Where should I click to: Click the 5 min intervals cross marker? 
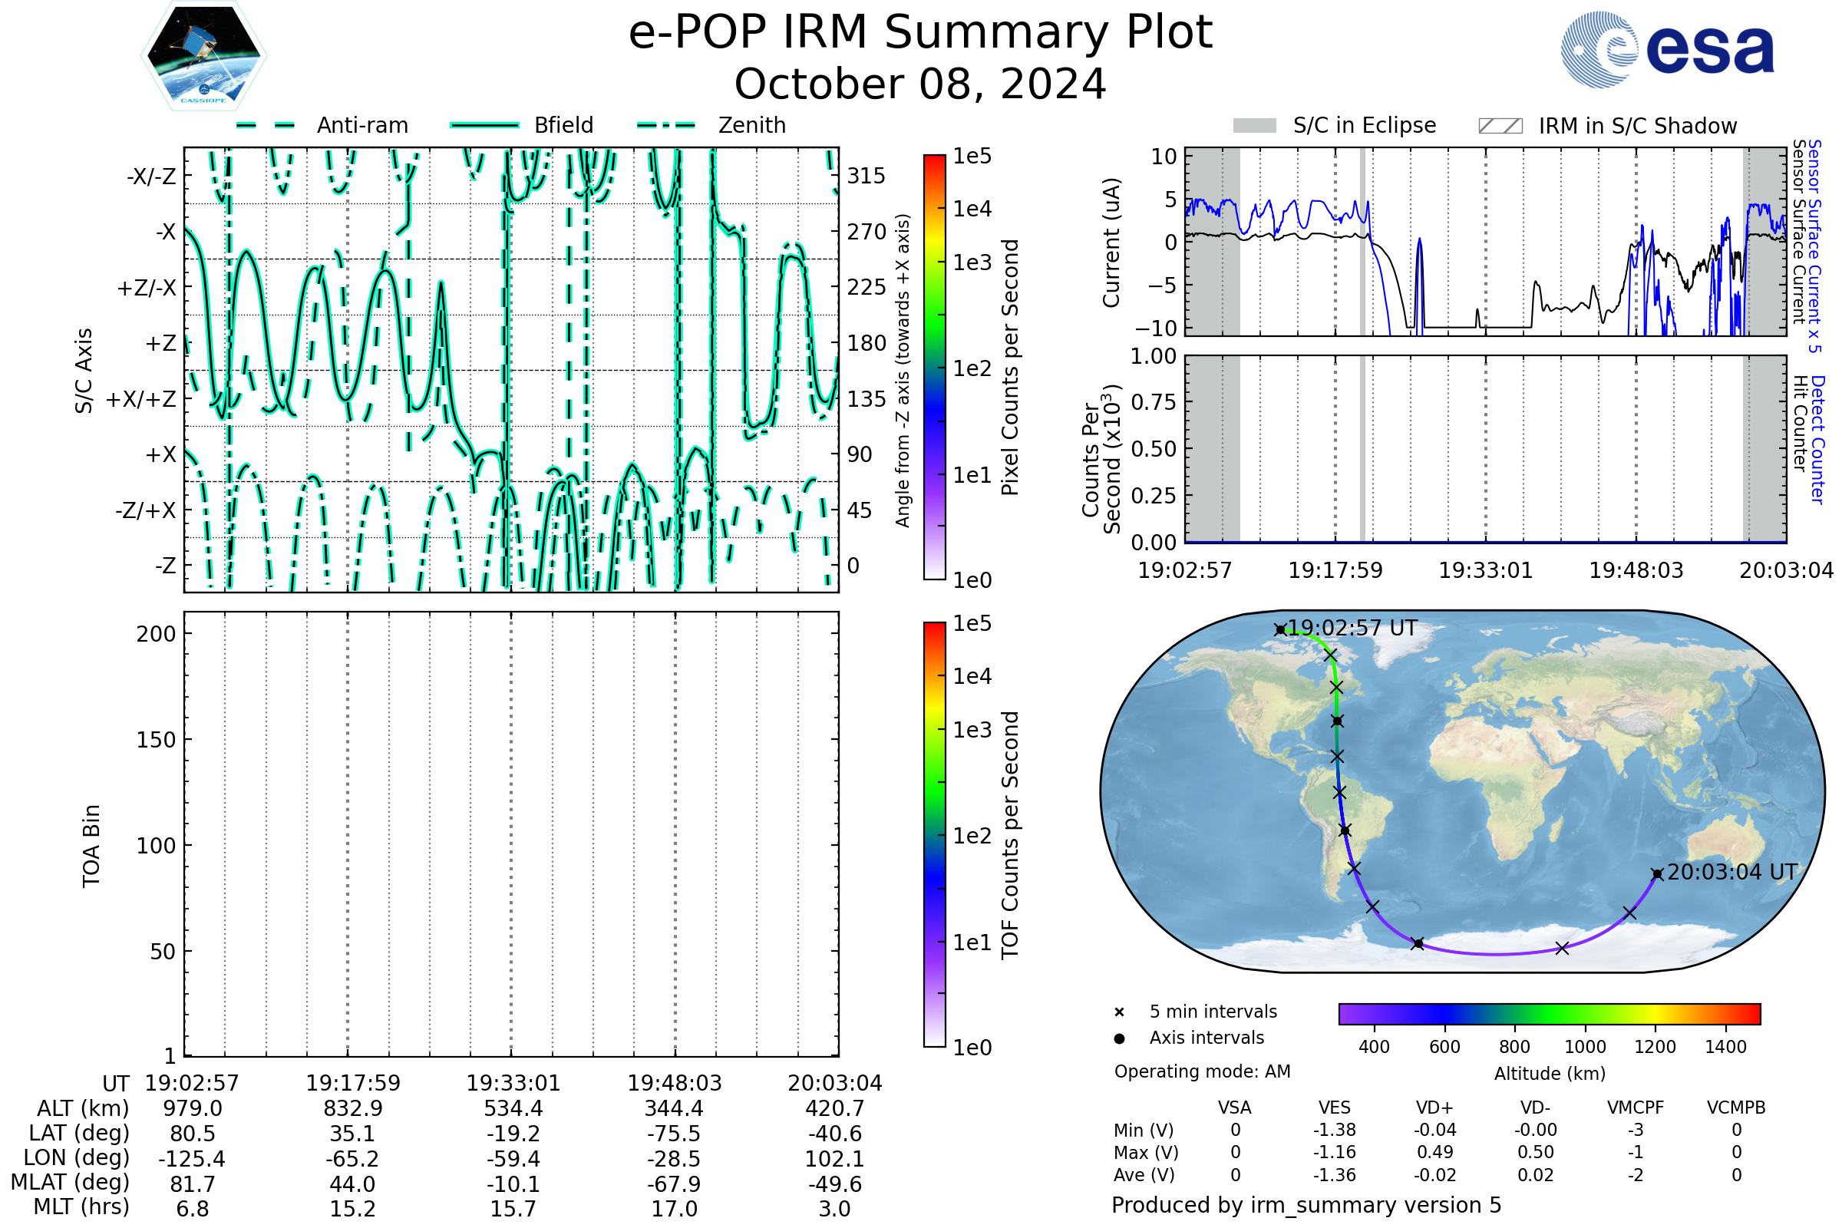1119,1012
